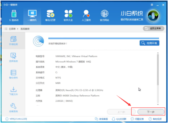
Task: Click Xeon(R) CPU E3-1230 v3 processor text
Action: [x=79, y=90]
